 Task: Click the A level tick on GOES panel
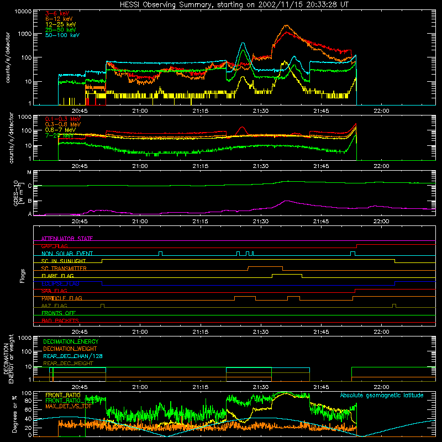(x=30, y=214)
